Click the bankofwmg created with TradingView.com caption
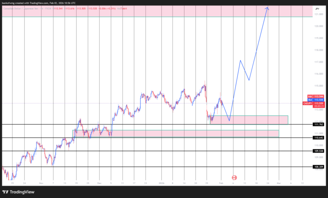328x198 pixels. tap(39, 3)
